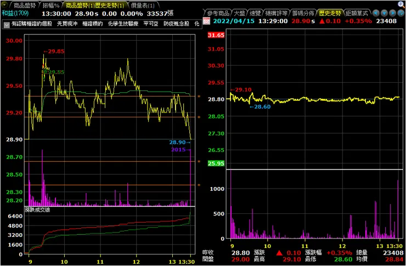Switch to the 振幅% tab
406x266 pixels.
click(51, 5)
